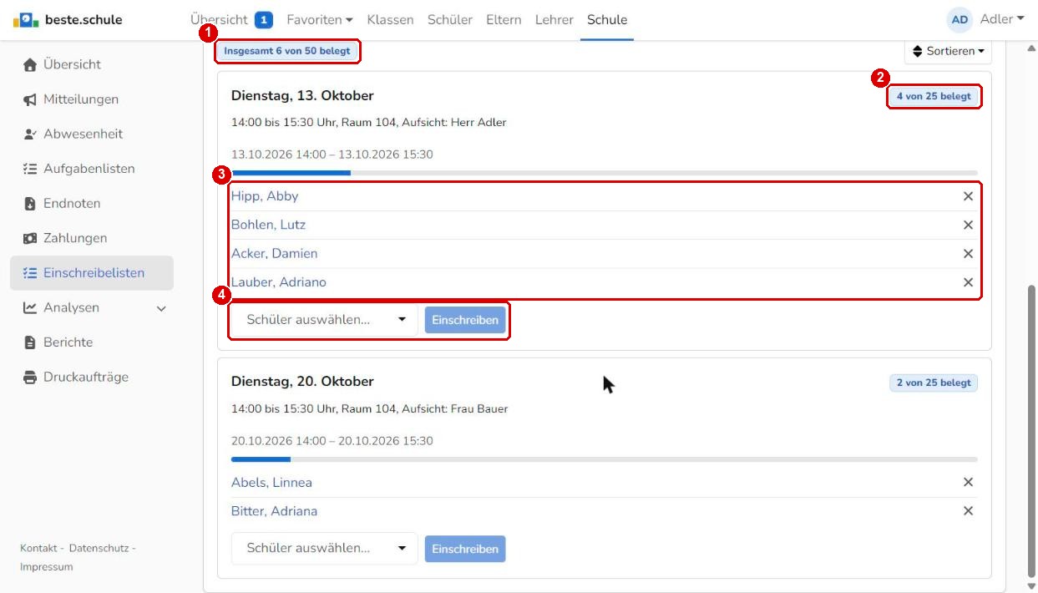Click the 13. Oktober occupancy progress bar
Image resolution: width=1038 pixels, height=593 pixels.
605,173
